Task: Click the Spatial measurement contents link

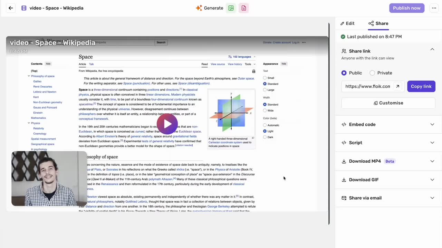Action: (43, 139)
